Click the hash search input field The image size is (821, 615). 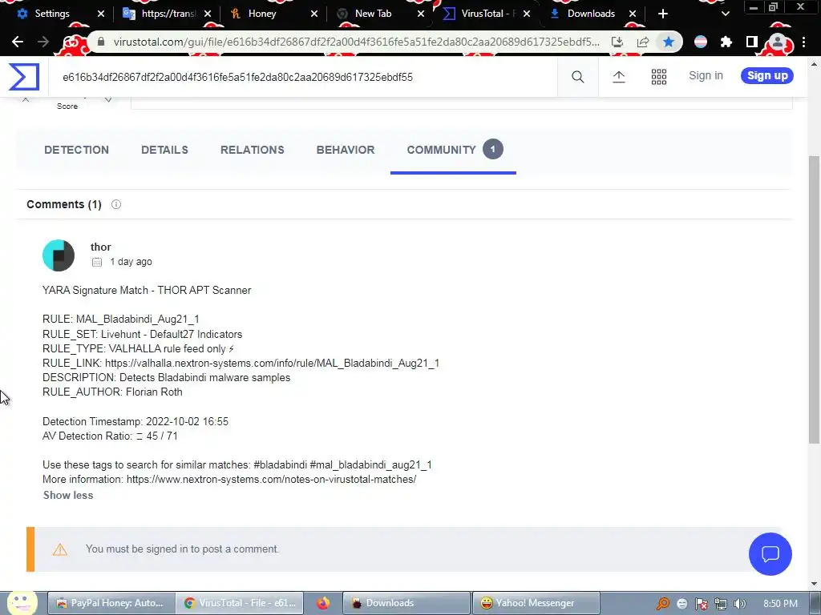tap(304, 77)
